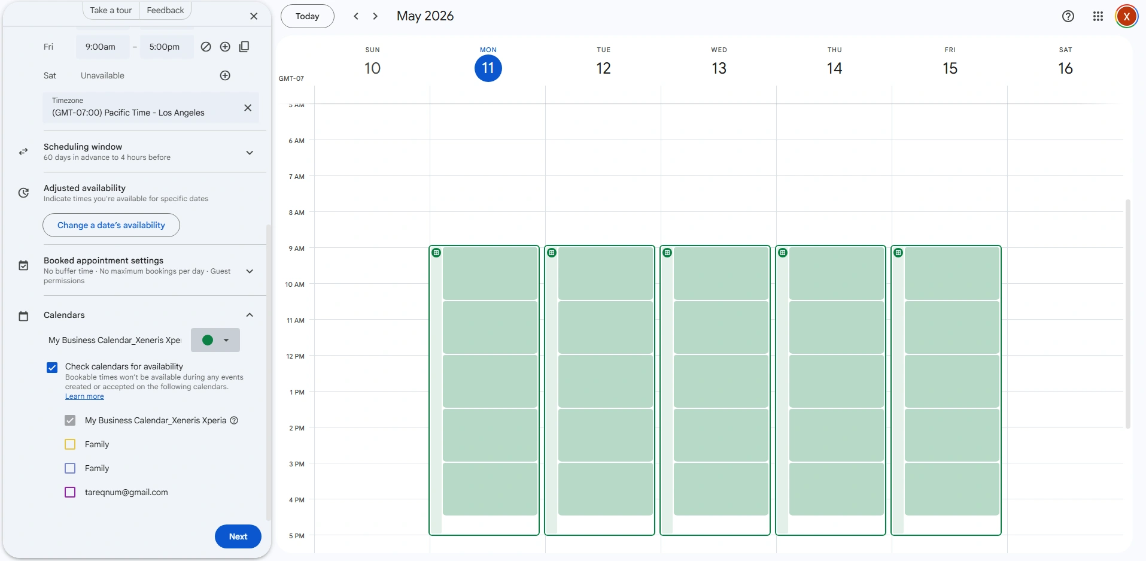
Task: Add another time period to Friday
Action: pos(225,47)
